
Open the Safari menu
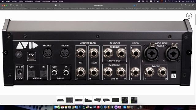[8, 1]
